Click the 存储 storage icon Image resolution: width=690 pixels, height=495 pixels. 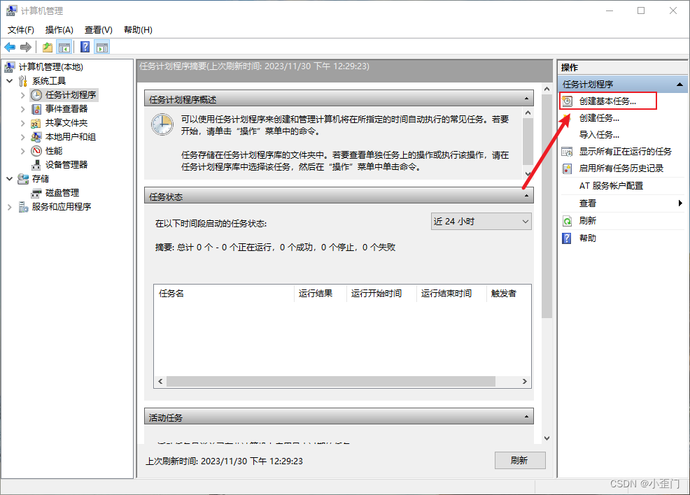tap(23, 179)
